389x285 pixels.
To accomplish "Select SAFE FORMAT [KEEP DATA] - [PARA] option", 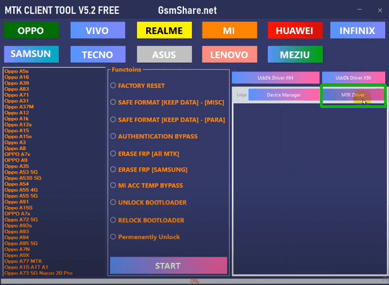I will pos(113,120).
